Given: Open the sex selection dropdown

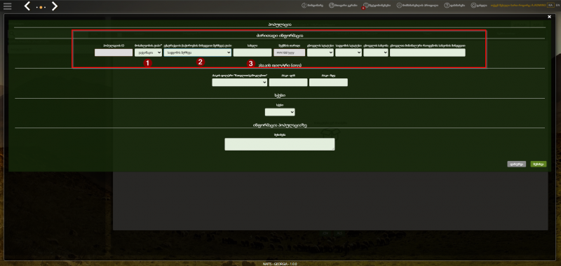Looking at the screenshot, I should [x=280, y=112].
